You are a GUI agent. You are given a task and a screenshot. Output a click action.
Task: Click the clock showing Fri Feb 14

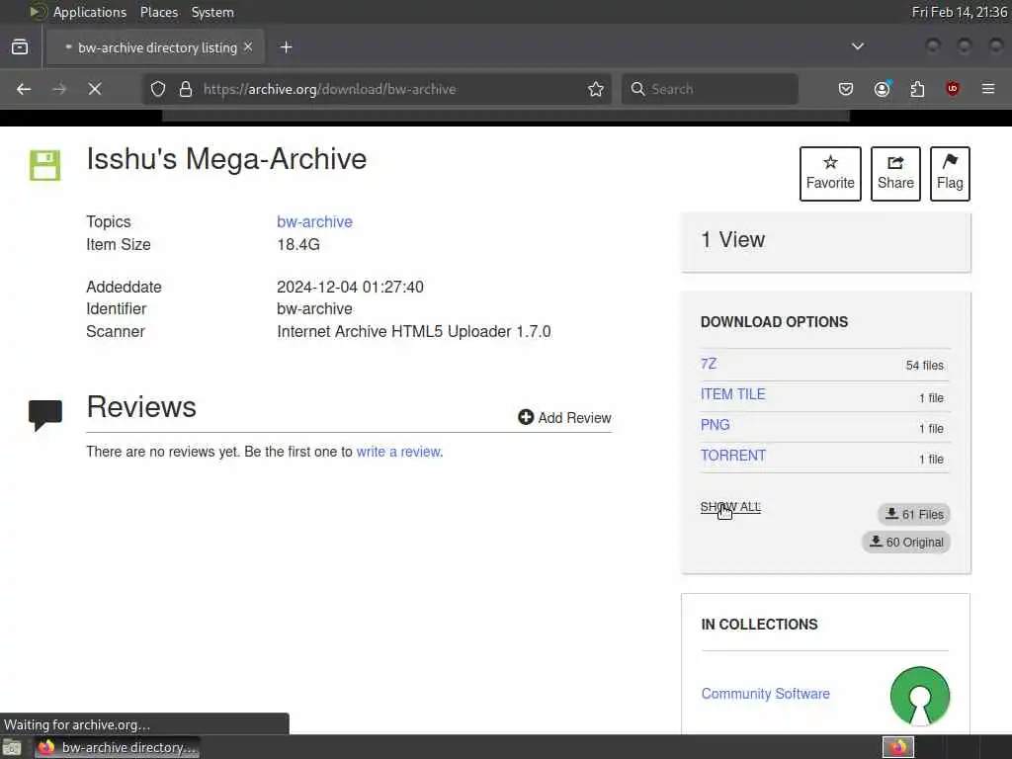(959, 12)
